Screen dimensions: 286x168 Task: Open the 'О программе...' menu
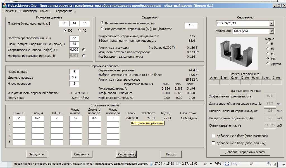[x=65, y=11]
